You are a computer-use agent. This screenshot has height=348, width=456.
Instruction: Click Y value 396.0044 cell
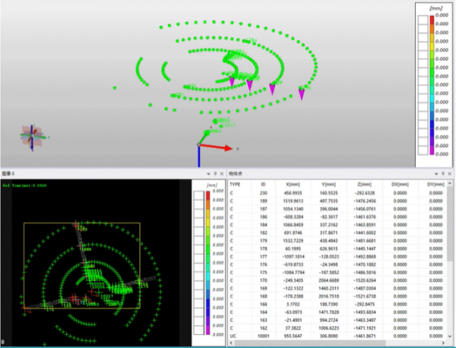328,209
